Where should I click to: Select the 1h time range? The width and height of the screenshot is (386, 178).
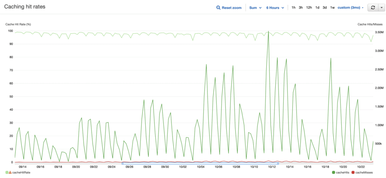click(294, 8)
